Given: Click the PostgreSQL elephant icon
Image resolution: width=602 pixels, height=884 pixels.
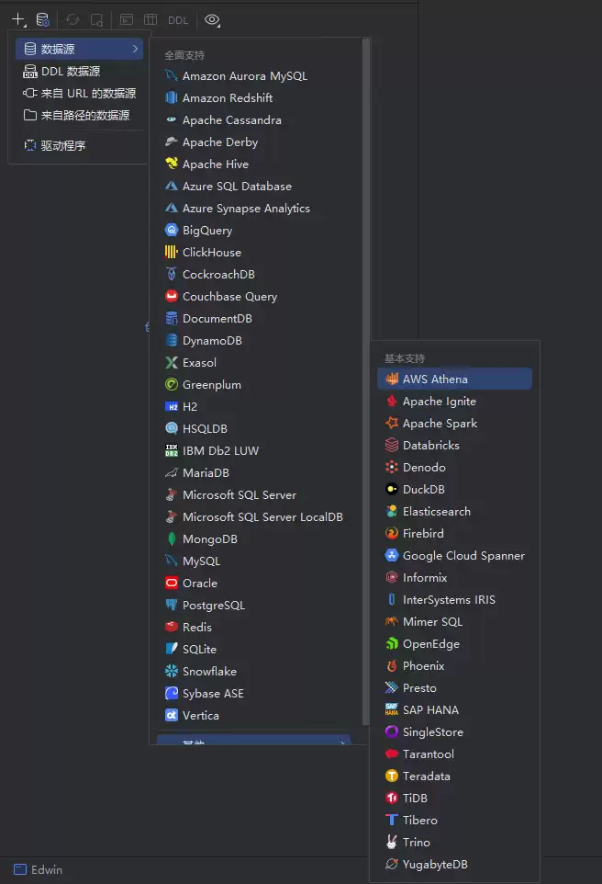Looking at the screenshot, I should coord(171,606).
